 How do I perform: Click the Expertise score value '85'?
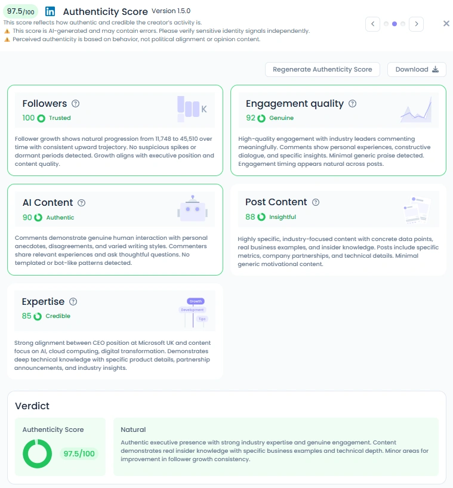point(26,316)
